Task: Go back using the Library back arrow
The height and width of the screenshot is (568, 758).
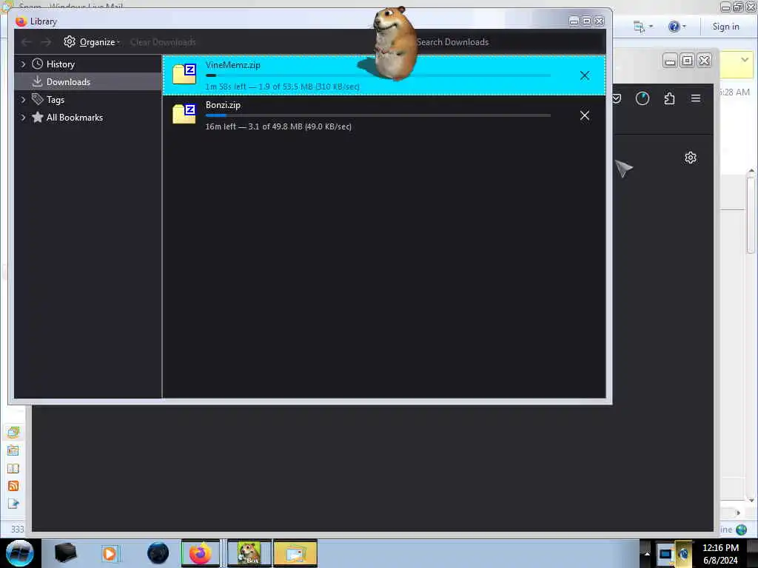Action: point(26,42)
